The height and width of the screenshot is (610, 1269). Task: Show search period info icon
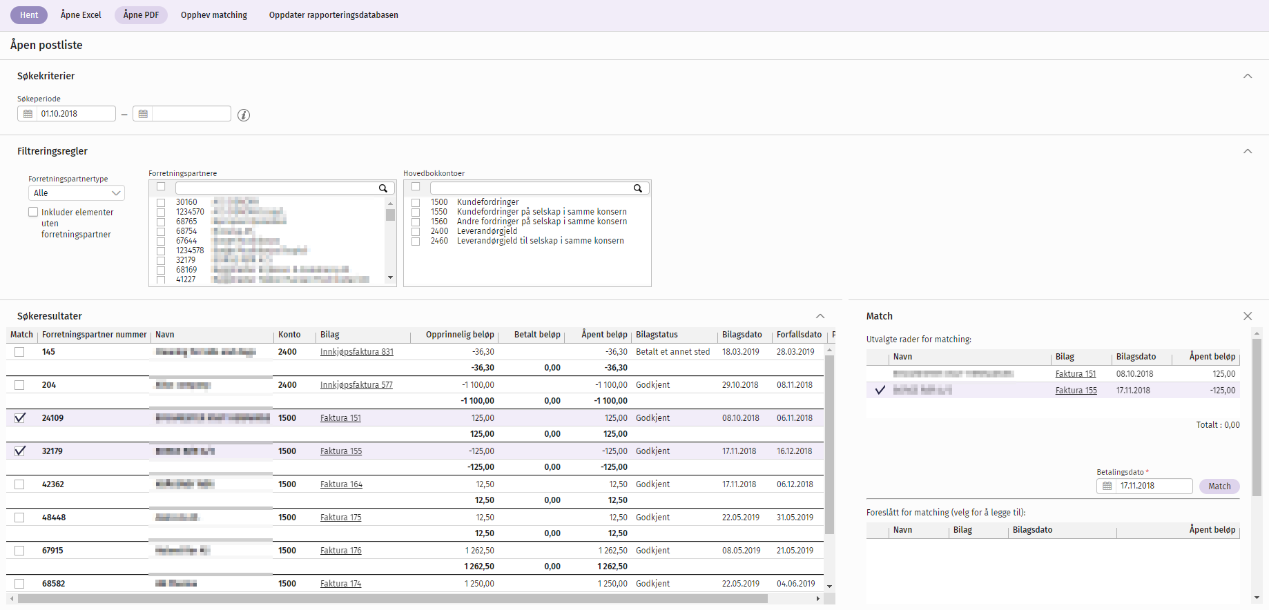[x=244, y=115]
